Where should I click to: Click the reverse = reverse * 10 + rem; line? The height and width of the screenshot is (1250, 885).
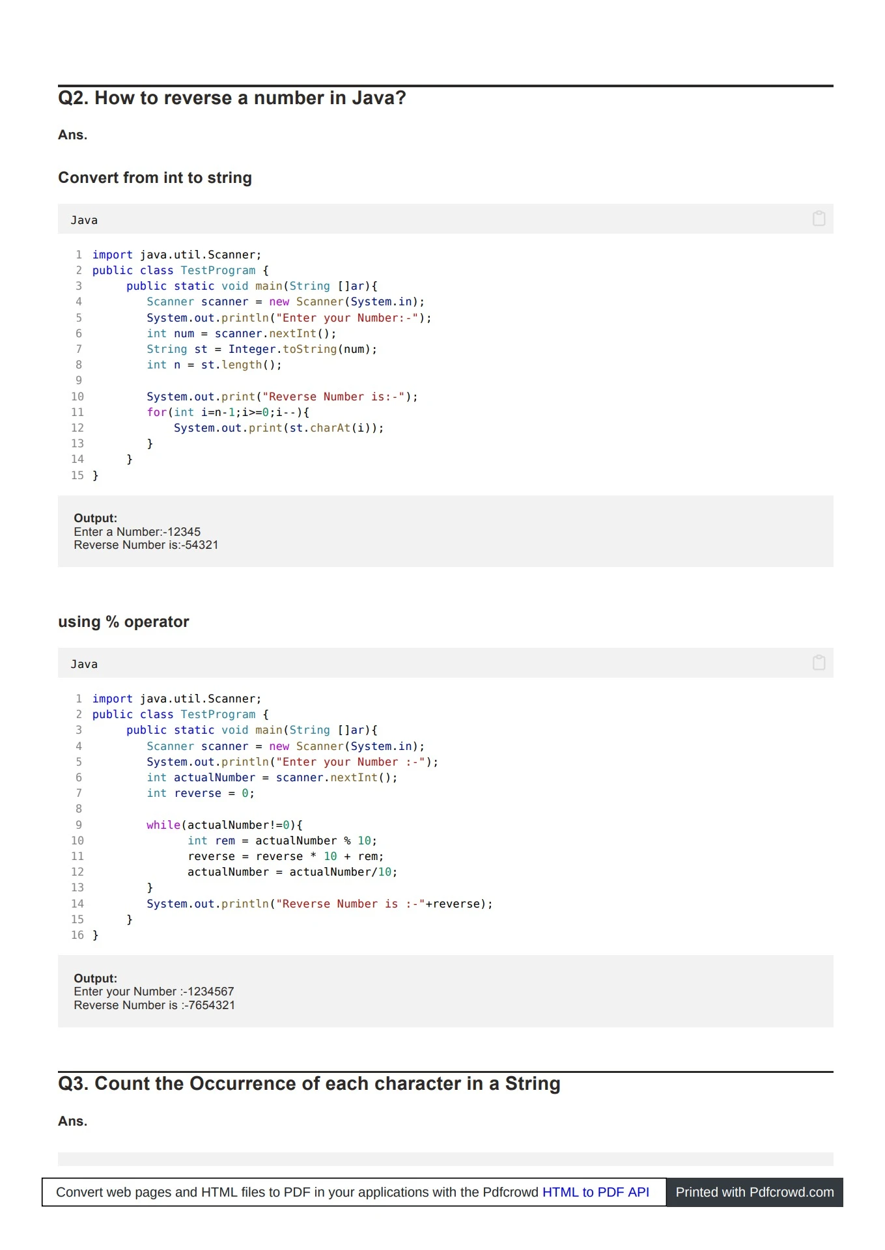coord(286,856)
